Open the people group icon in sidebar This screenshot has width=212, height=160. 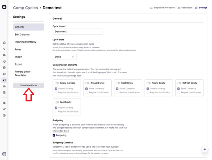(4, 74)
